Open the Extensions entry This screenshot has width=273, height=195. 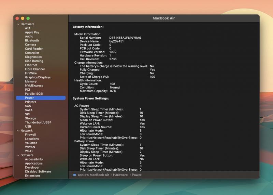pos(32,176)
